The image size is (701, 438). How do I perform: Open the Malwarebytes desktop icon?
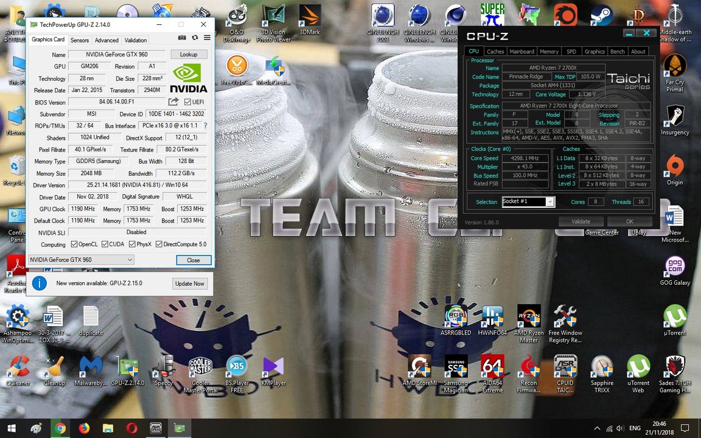[91, 370]
